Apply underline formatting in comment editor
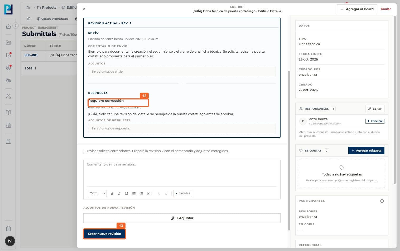This screenshot has width=400, height=251. (127, 193)
